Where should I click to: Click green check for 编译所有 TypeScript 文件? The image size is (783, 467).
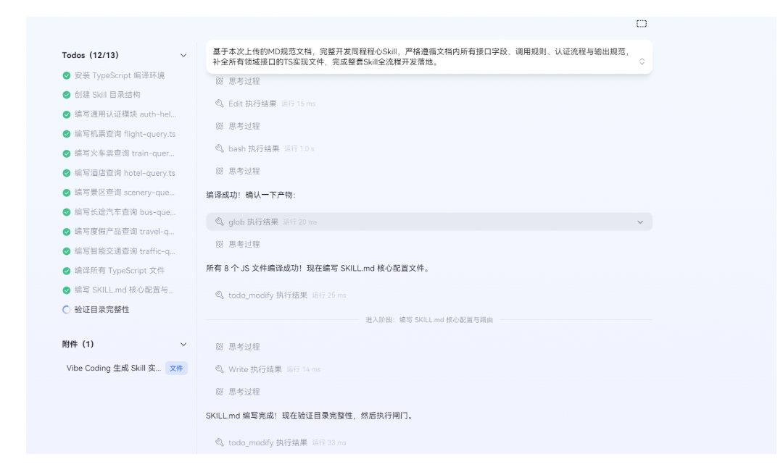click(x=67, y=270)
